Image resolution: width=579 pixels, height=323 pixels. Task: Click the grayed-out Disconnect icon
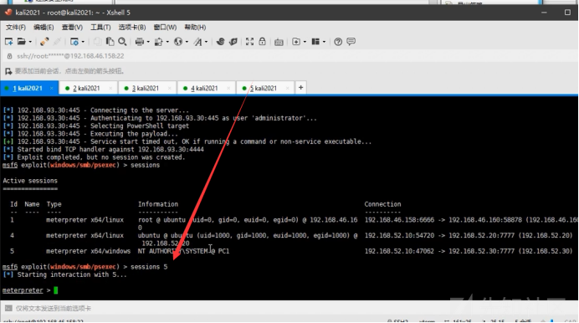point(57,42)
